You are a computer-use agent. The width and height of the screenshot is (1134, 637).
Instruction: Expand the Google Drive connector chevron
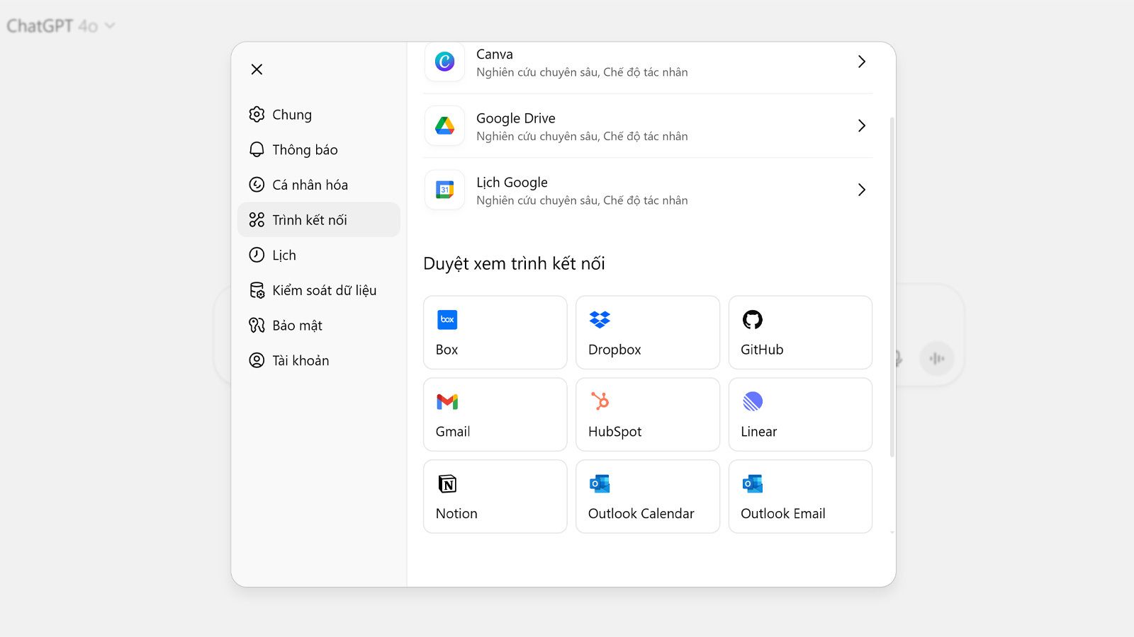tap(862, 126)
